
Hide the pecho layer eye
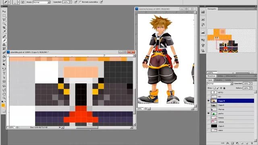208,114
